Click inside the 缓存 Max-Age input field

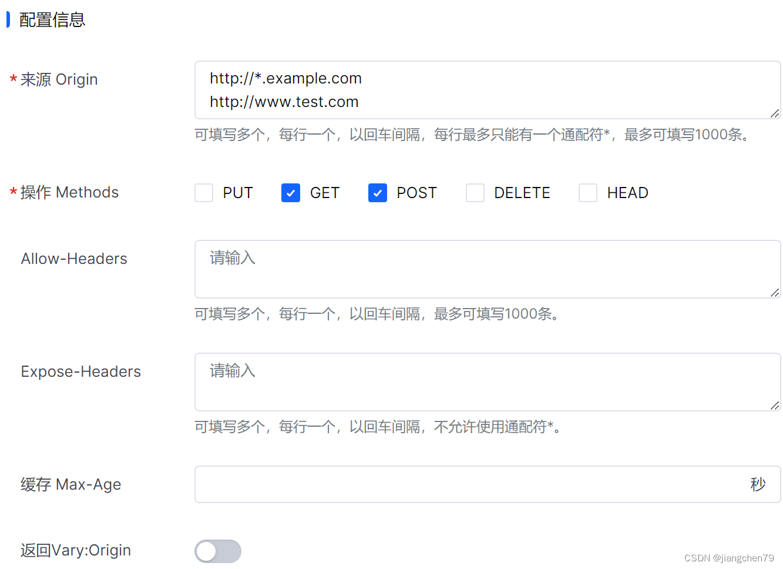411,484
